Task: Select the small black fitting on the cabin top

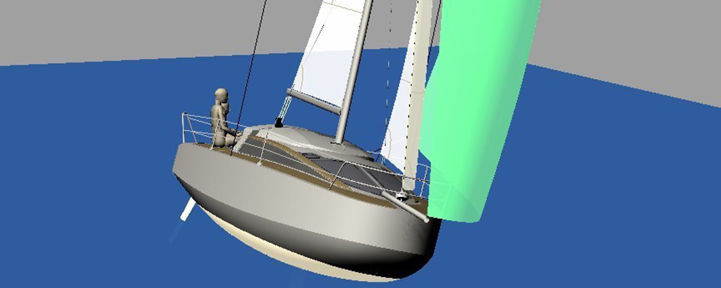Action: (277, 124)
